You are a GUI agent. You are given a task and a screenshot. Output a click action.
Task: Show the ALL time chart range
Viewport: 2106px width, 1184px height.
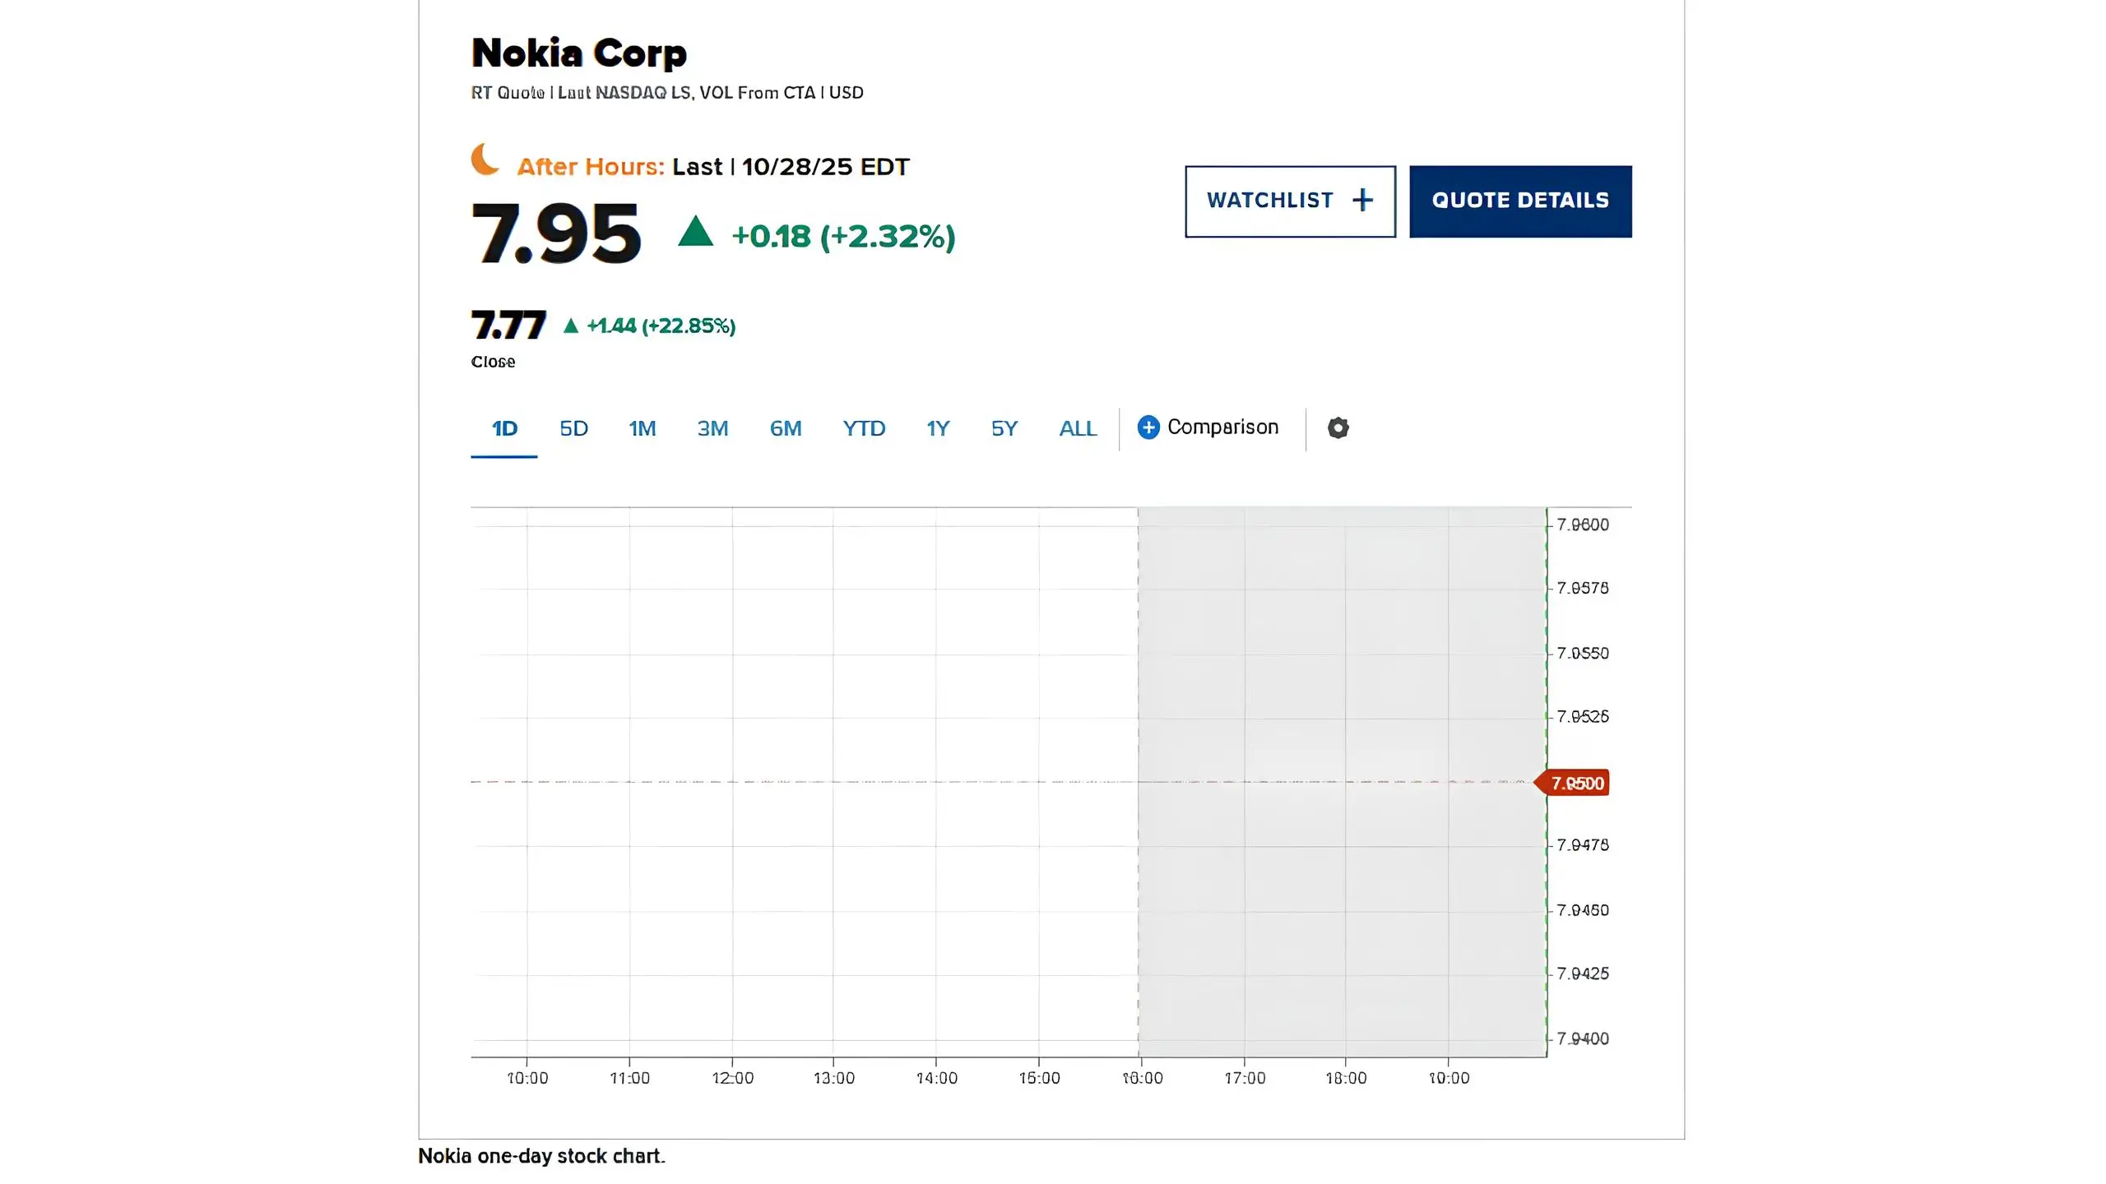[x=1077, y=428]
